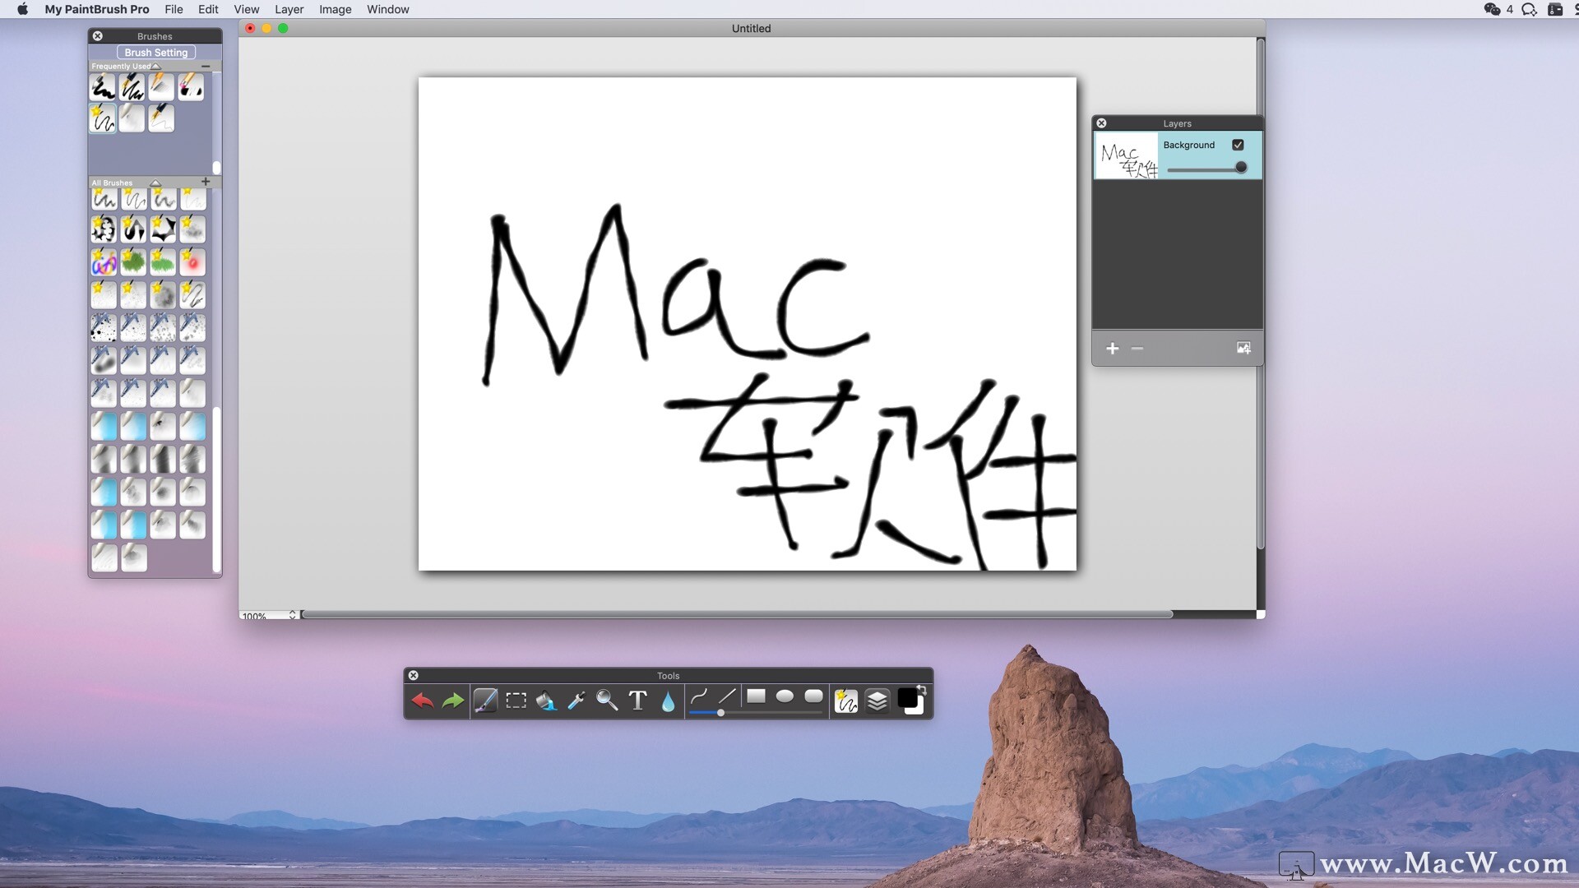Viewport: 1579px width, 888px height.
Task: Click the Brushes panel scrollbar
Action: (x=216, y=489)
